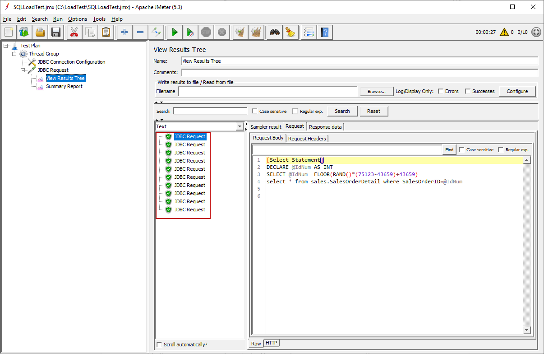544x354 pixels.
Task: Collapse the JDBC Request tree node
Action: point(23,70)
